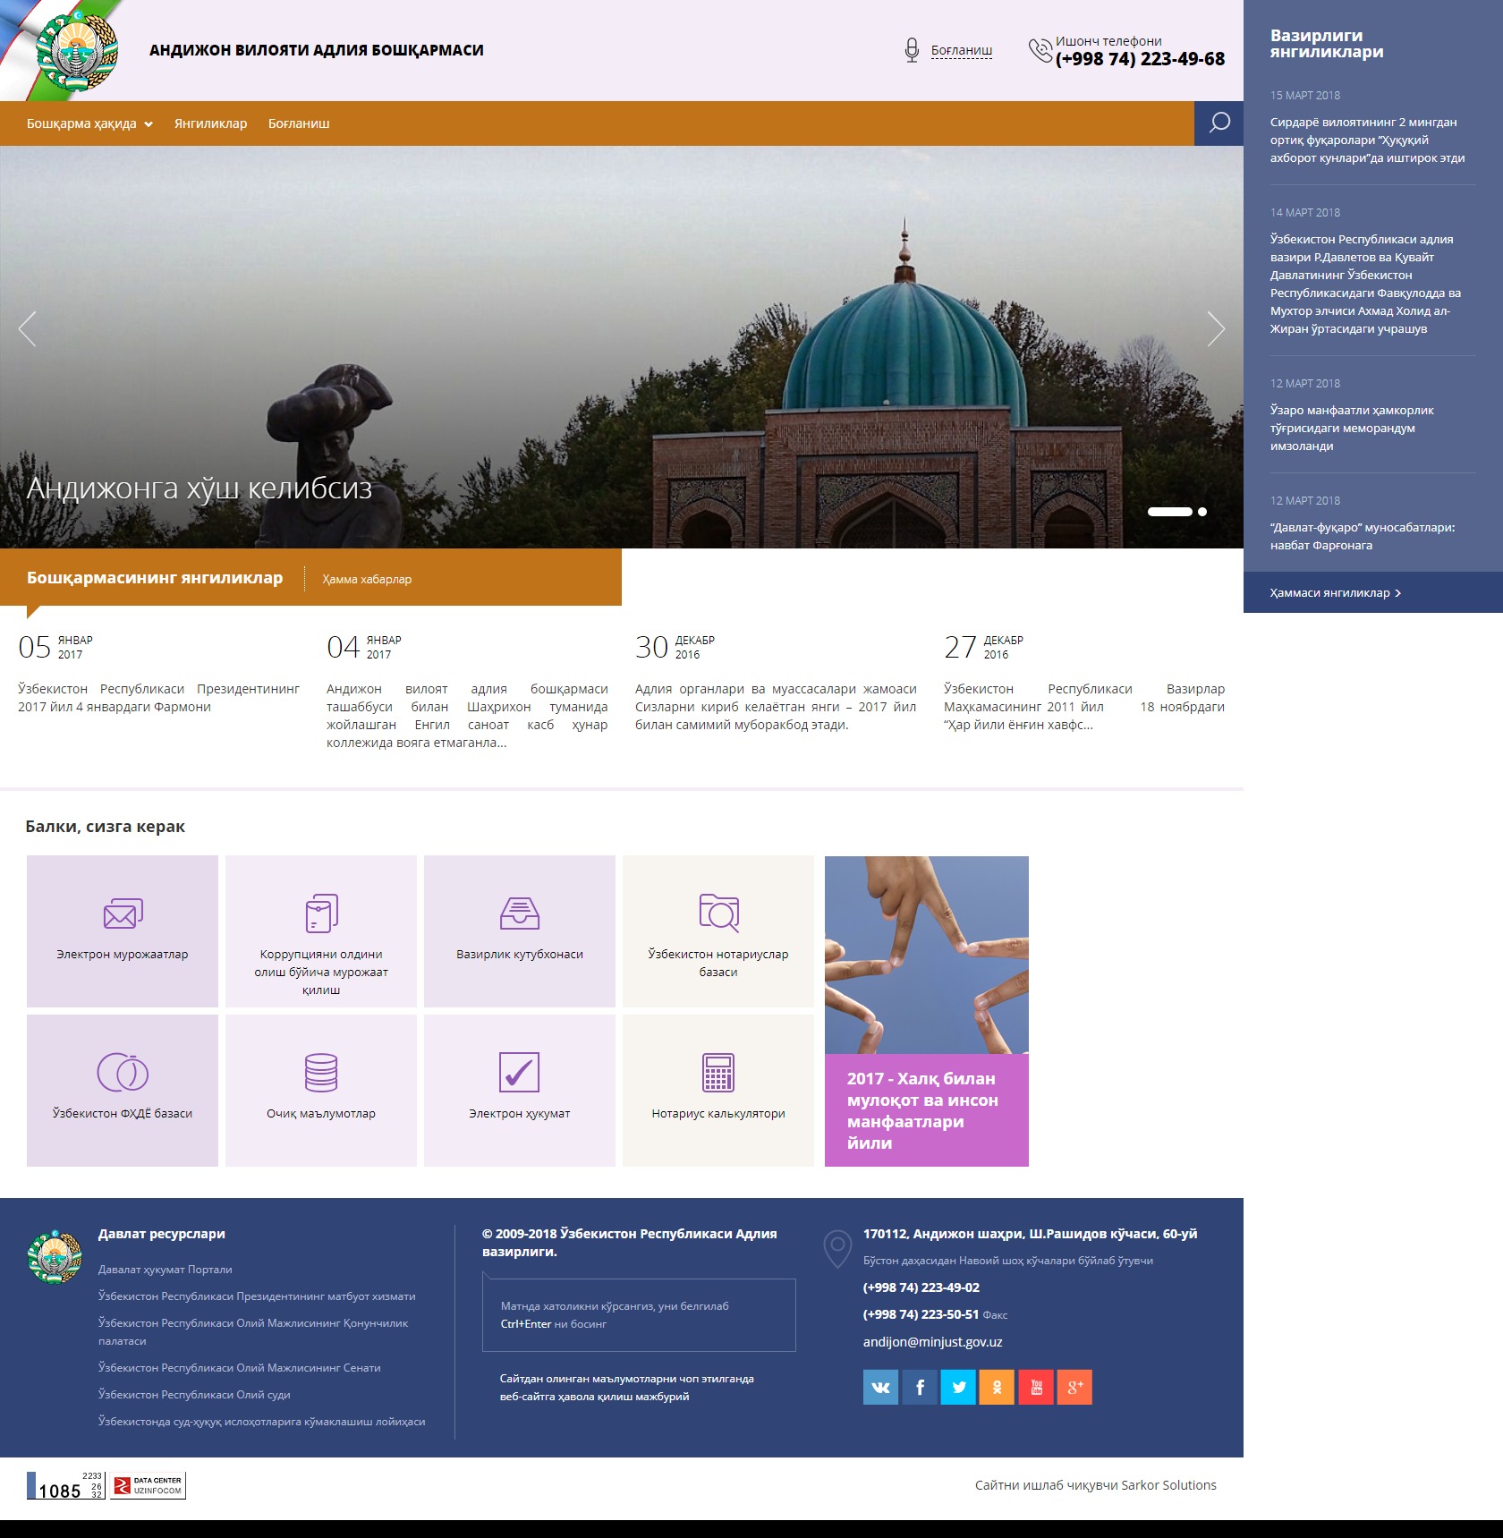The height and width of the screenshot is (1538, 1503).
Task: Switch to the second slide indicator dot
Action: pyautogui.click(x=1202, y=512)
